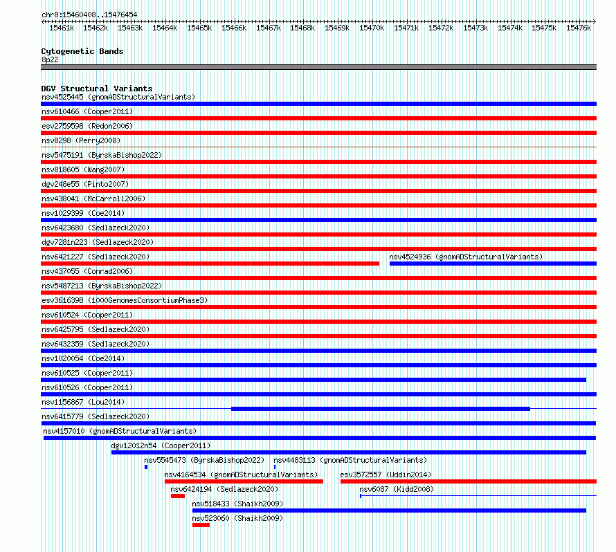This screenshot has height=552, width=616.
Task: Select nsv610524 (Cooper2011) label
Action: click(x=87, y=315)
